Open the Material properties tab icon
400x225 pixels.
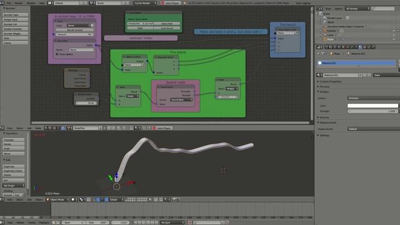(x=361, y=47)
